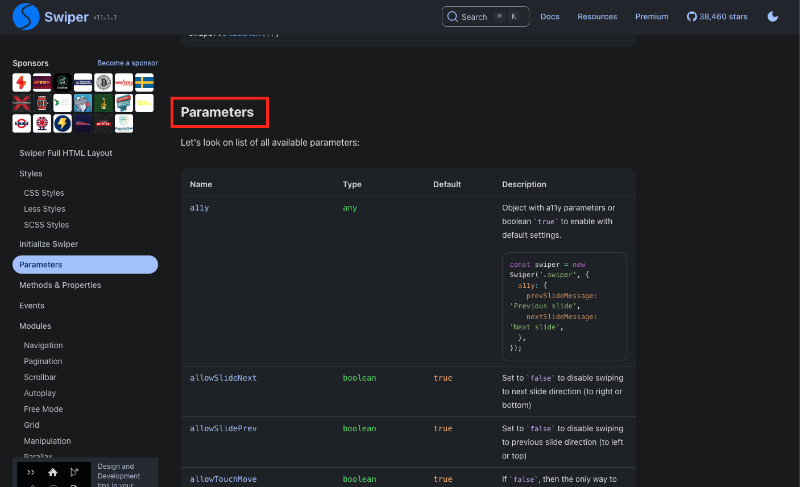Image resolution: width=800 pixels, height=487 pixels.
Task: Click the Become a sponsor link
Action: [127, 63]
